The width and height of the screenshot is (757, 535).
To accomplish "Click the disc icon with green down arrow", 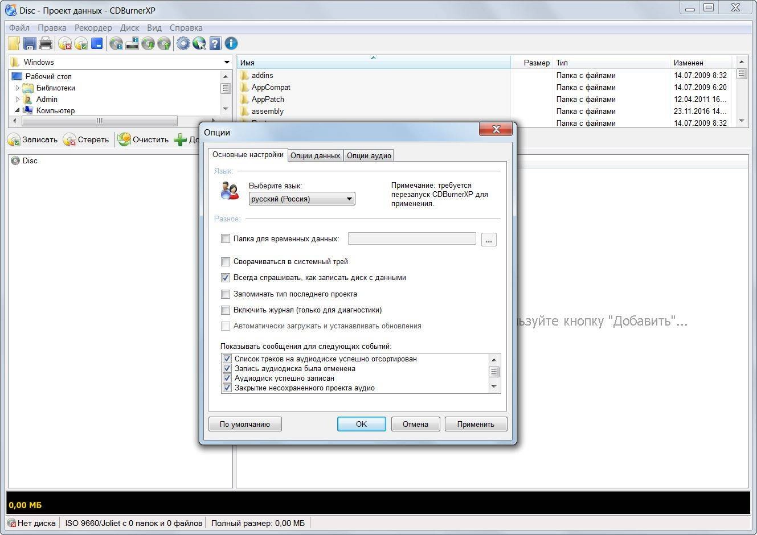I will 148,43.
